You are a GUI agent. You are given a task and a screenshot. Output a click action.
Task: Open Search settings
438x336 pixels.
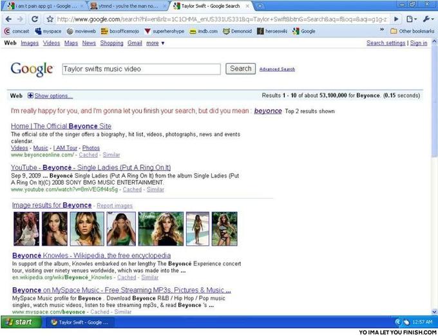coord(386,43)
